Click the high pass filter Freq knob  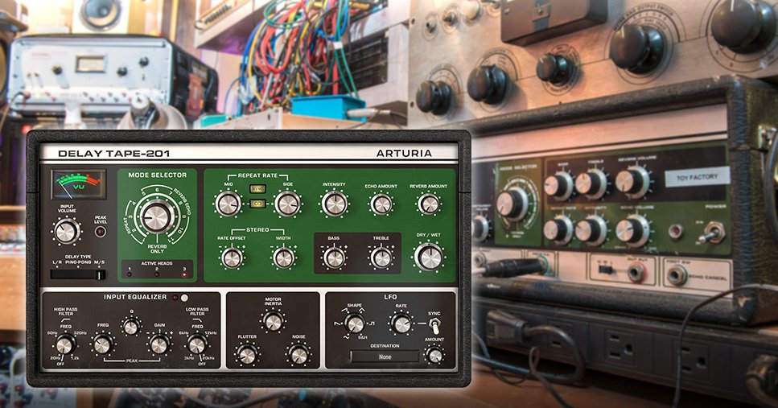[66, 344]
